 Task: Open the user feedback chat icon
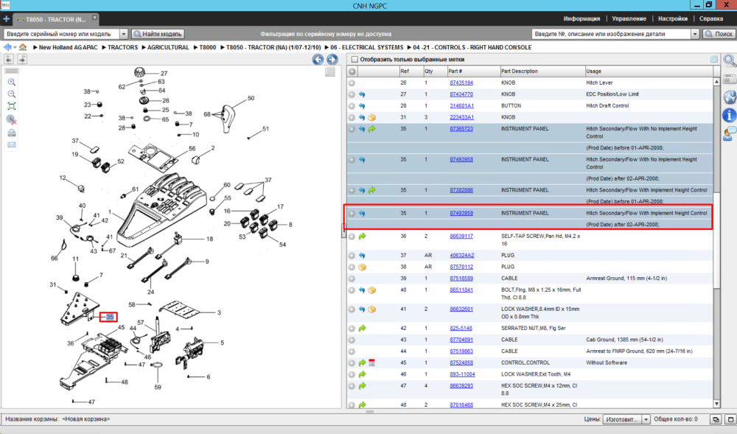point(729,134)
